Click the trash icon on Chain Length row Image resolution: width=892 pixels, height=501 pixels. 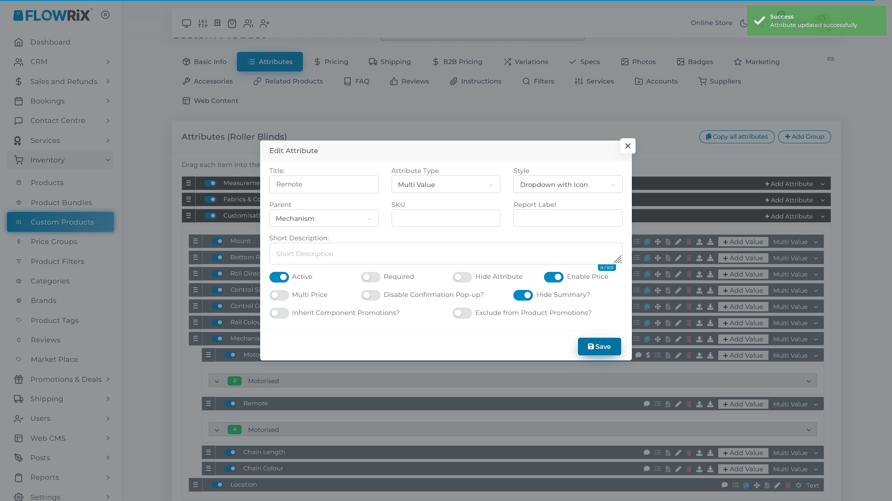(x=689, y=453)
